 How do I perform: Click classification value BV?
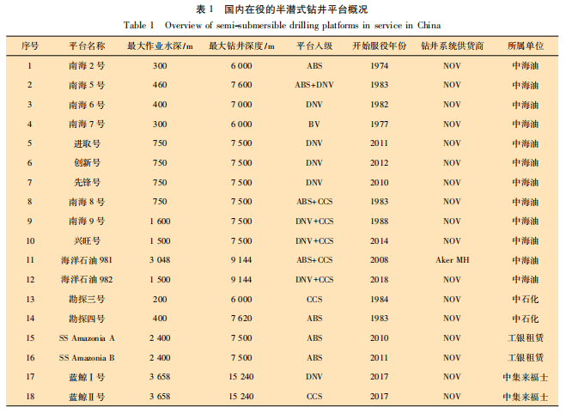(314, 125)
